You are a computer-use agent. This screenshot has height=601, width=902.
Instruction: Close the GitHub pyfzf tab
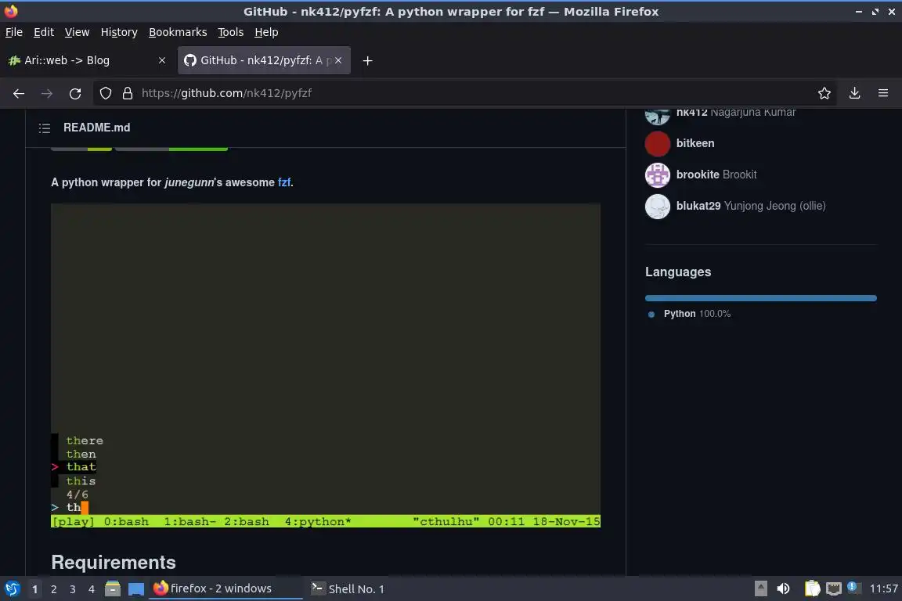click(338, 60)
